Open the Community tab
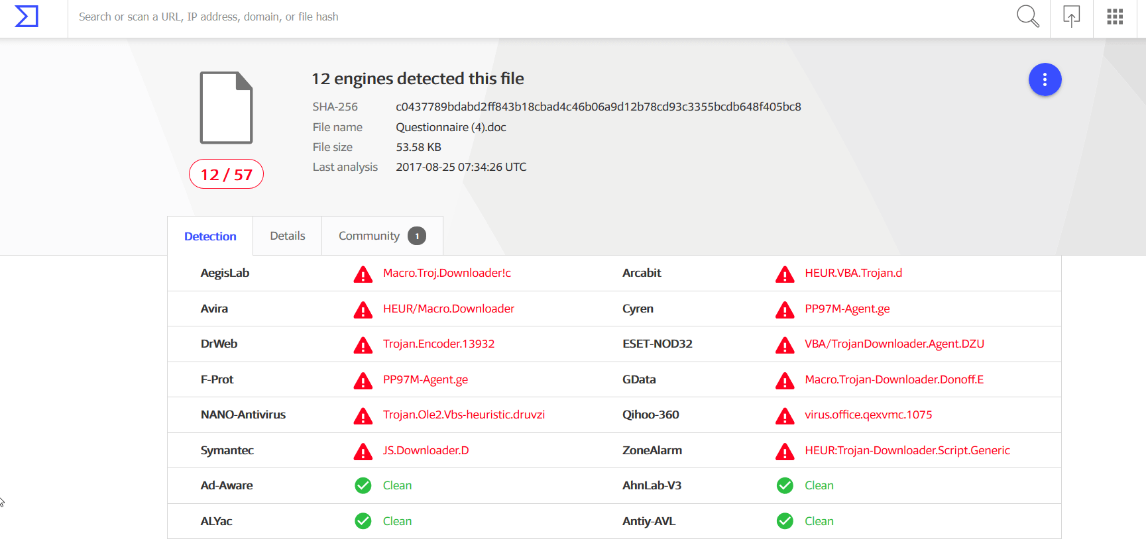The image size is (1146, 539). click(369, 236)
